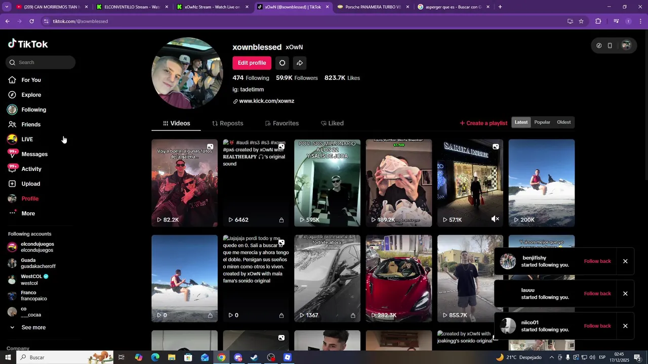Open Steam from the Windows taskbar
648x364 pixels.
click(254, 357)
